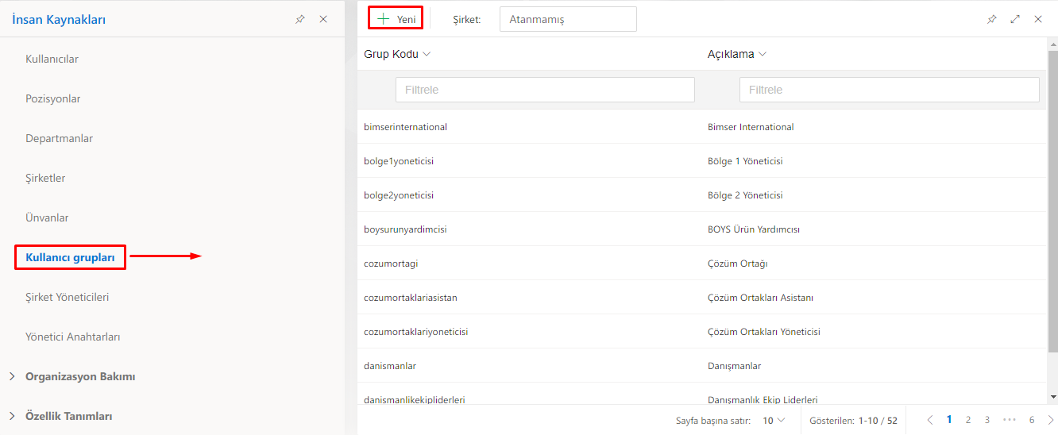Pin the user groups list panel
This screenshot has height=435, width=1058.
click(x=991, y=19)
